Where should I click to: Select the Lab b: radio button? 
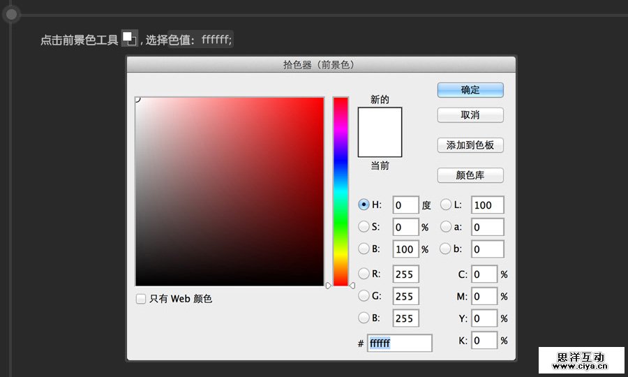click(x=445, y=249)
